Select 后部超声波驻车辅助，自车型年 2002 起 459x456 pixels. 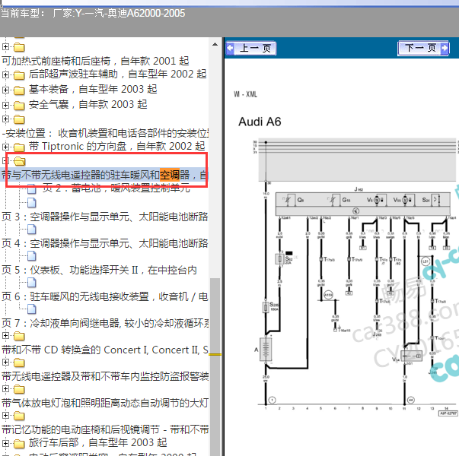pos(118,74)
